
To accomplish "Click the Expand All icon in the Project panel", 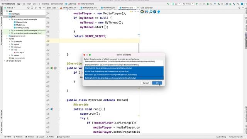I will click(32, 8).
